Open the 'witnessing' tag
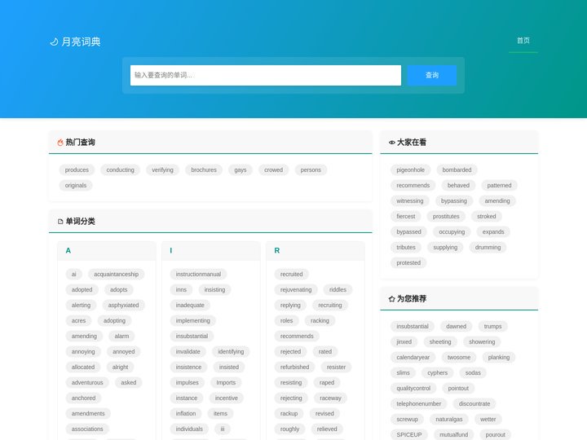The height and width of the screenshot is (440, 587). pyautogui.click(x=410, y=201)
